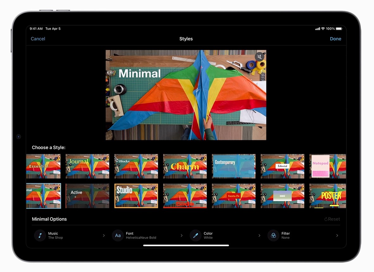Tap Done to apply the style
Image resolution: width=374 pixels, height=272 pixels.
click(335, 39)
